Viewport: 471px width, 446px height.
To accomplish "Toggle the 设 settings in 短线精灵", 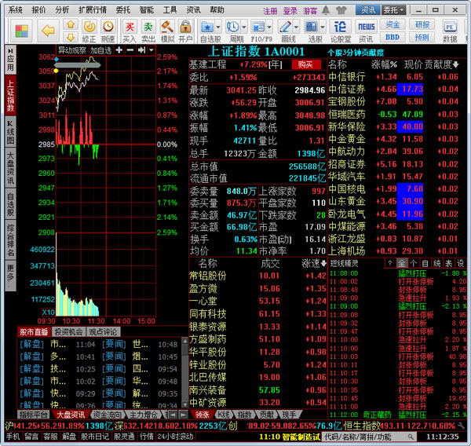I will point(460,264).
